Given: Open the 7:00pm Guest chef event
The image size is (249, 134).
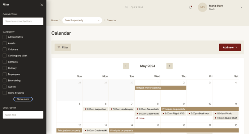Looking at the screenshot, I should [226, 118].
